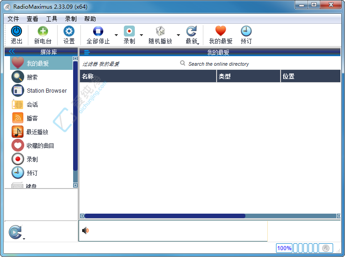Open the hamburger menu in 我的最爱 header
This screenshot has width=345, height=257.
pyautogui.click(x=87, y=52)
